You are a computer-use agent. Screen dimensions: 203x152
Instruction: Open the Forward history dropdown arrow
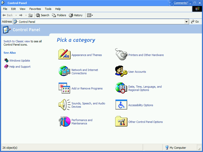click(x=26, y=15)
